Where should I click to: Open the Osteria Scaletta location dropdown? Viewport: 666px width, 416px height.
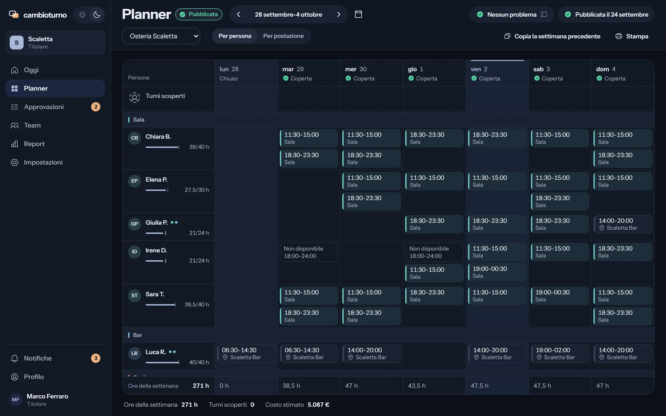pos(161,36)
